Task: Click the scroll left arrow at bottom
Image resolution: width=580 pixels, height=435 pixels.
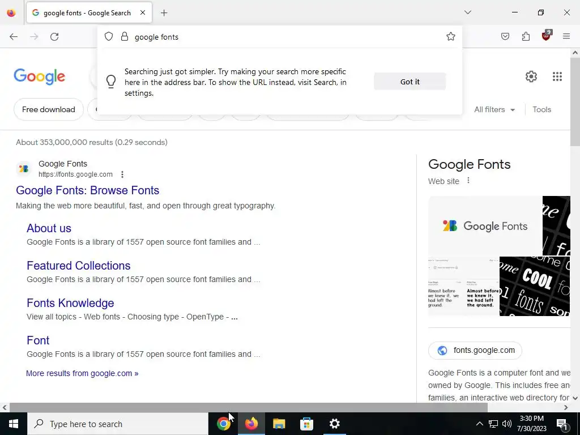Action: [x=5, y=407]
